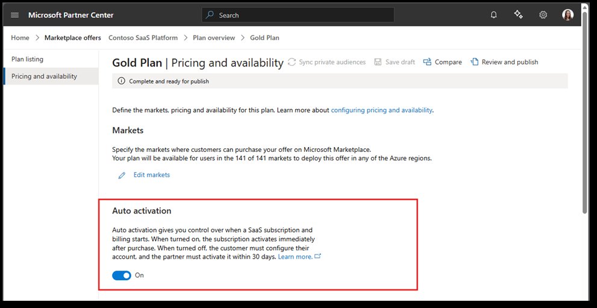This screenshot has height=308, width=597.
Task: Click the chevron after Plan overview
Action: (x=243, y=38)
